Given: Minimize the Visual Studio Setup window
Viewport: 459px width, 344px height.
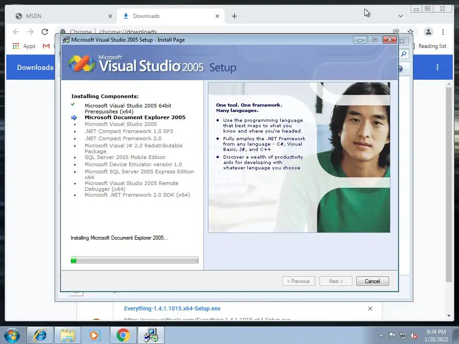Looking at the screenshot, I should pyautogui.click(x=360, y=40).
